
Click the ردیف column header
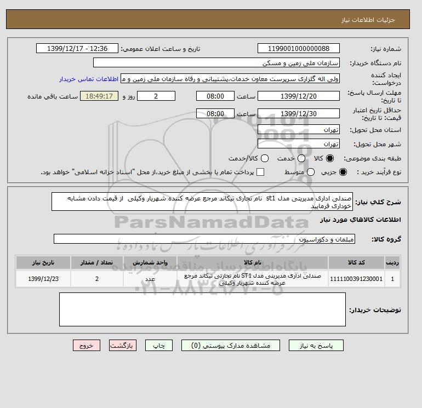coord(392,262)
